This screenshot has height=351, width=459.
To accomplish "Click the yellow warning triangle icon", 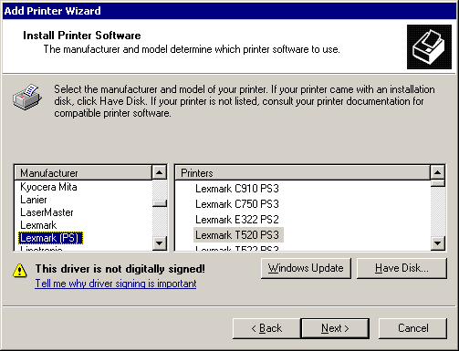I will click(x=20, y=270).
